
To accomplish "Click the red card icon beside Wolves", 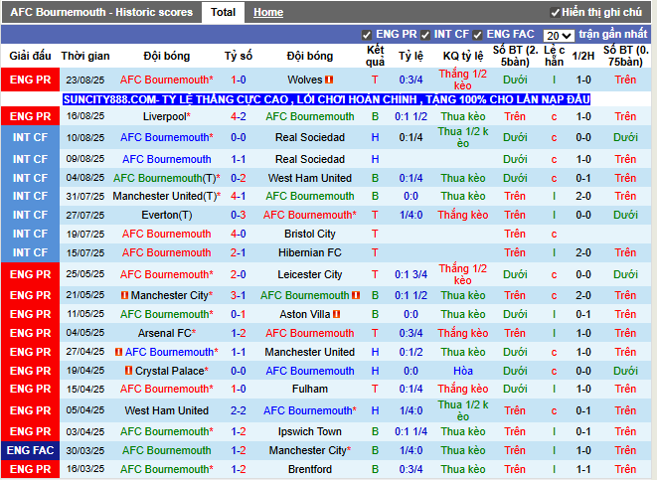I will coord(329,80).
